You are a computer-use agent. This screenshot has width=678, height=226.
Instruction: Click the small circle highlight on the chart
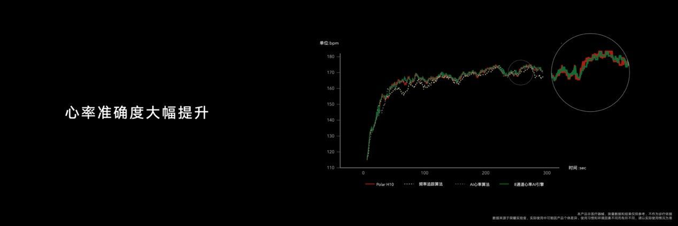click(x=520, y=73)
